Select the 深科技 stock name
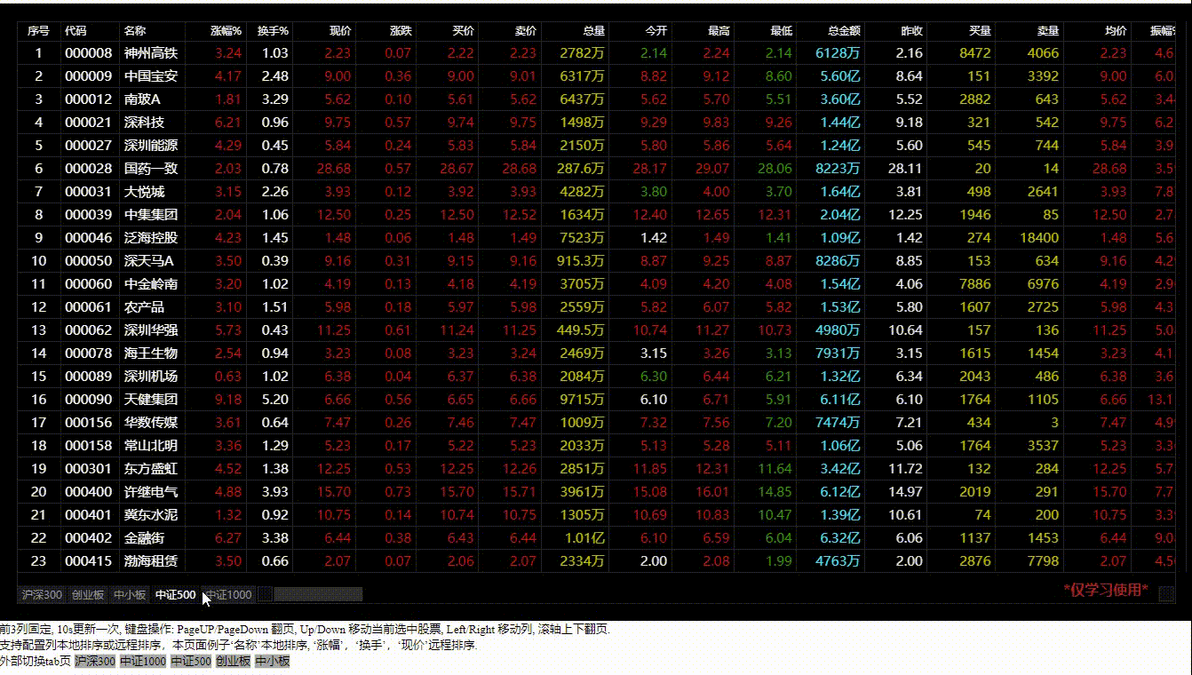 click(x=145, y=123)
